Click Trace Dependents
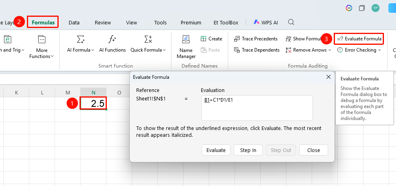 coord(257,50)
